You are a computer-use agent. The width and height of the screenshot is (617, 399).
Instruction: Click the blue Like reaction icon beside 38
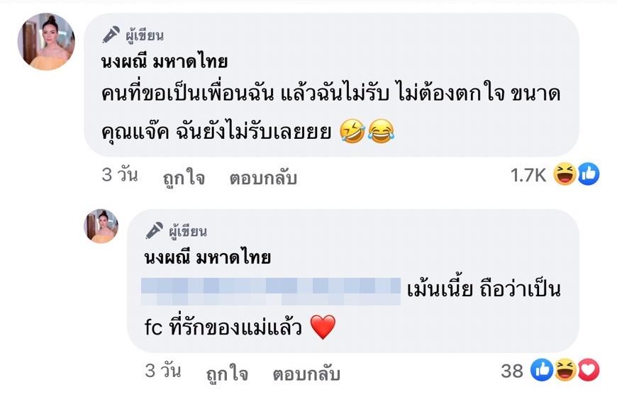pos(543,369)
